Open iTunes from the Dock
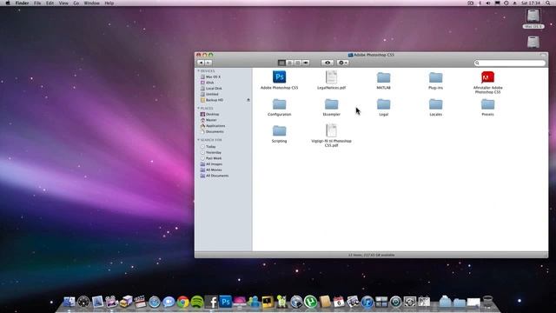556x313 pixels. (x=367, y=302)
